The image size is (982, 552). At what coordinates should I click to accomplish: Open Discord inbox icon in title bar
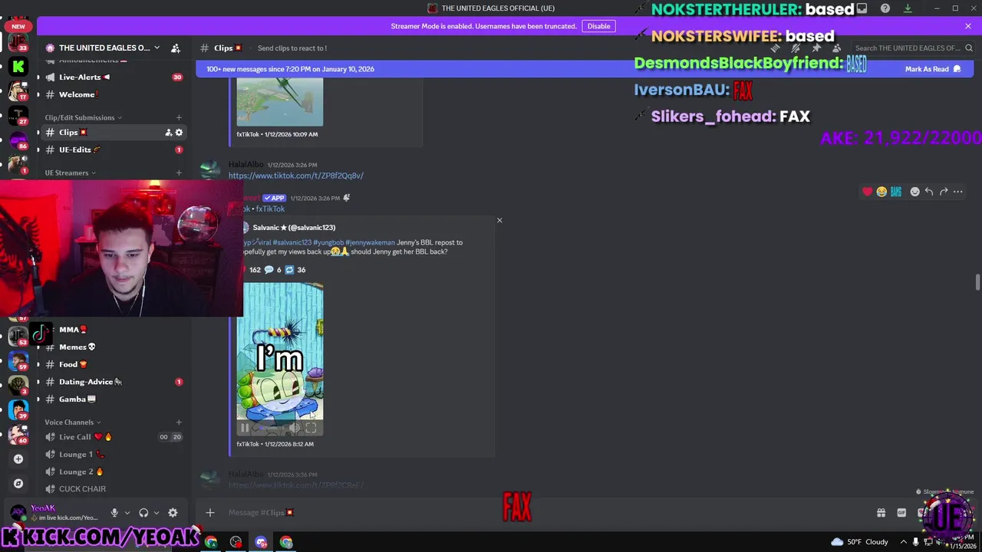[x=862, y=8]
